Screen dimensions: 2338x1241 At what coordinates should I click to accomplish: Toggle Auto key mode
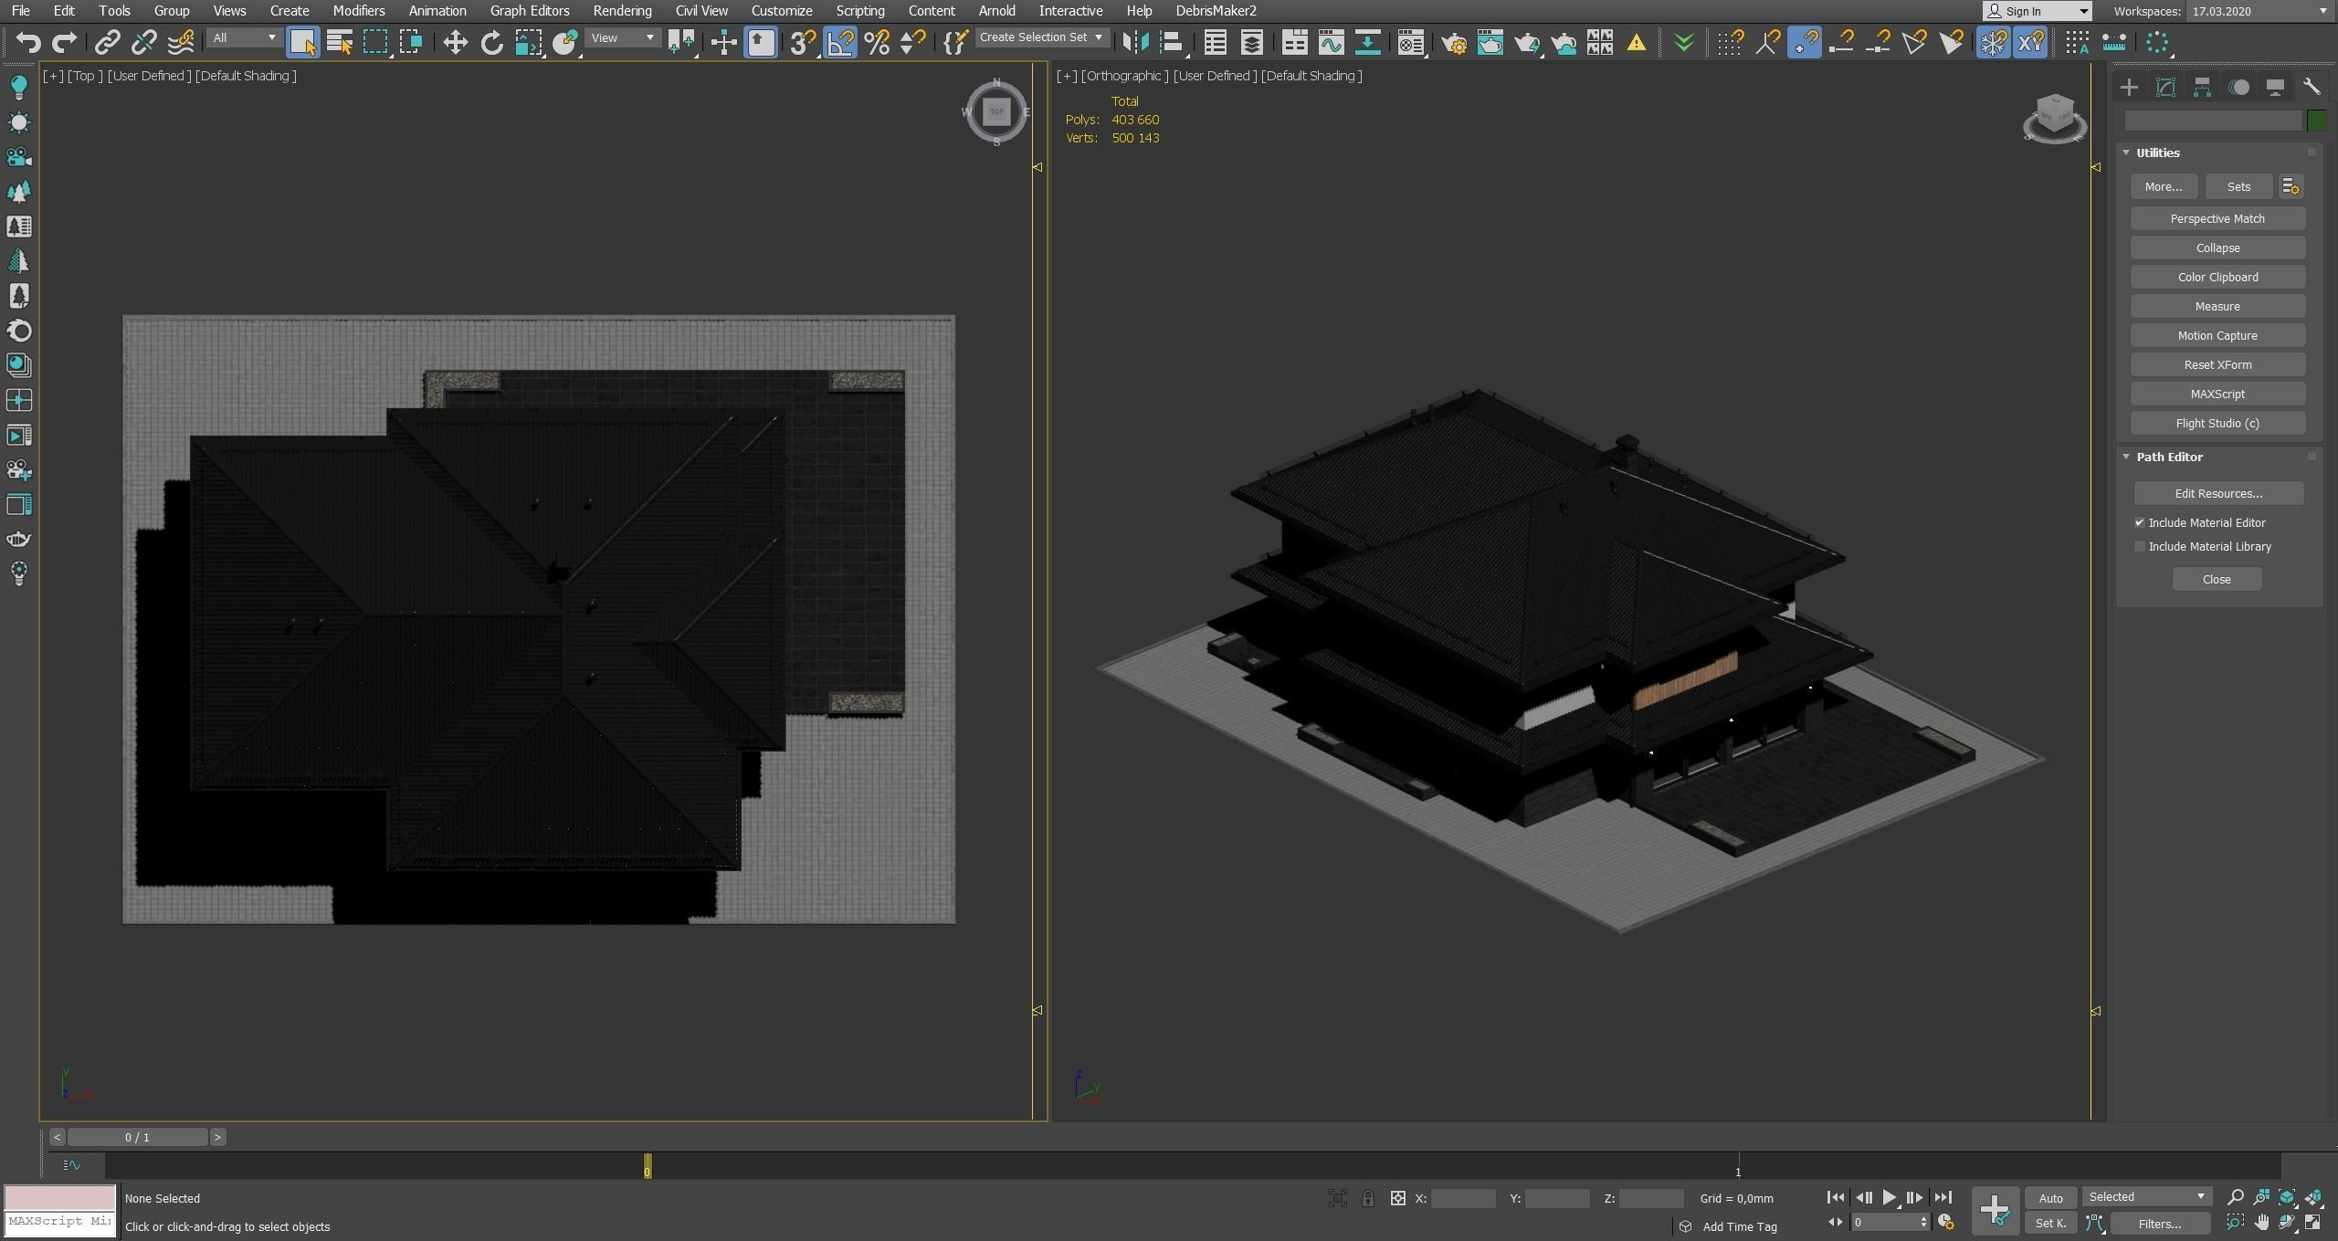coord(2050,1198)
